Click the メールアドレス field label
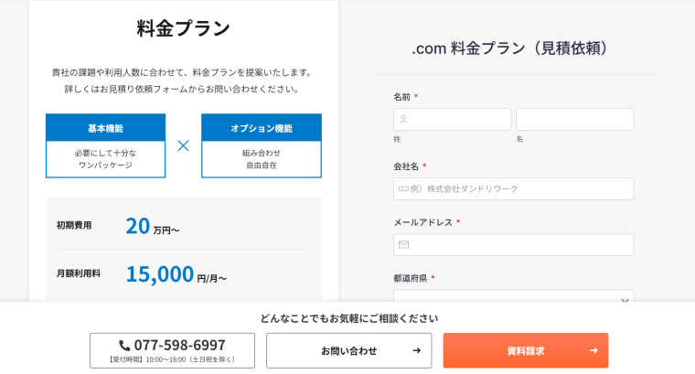Viewport: 695px width, 374px height. (x=422, y=222)
